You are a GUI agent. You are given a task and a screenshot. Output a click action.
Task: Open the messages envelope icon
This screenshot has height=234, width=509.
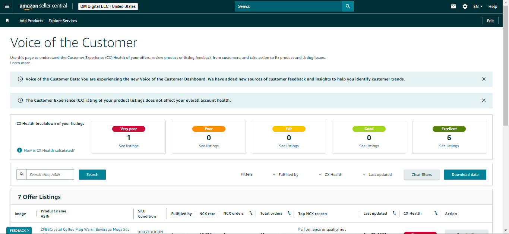coord(453,6)
